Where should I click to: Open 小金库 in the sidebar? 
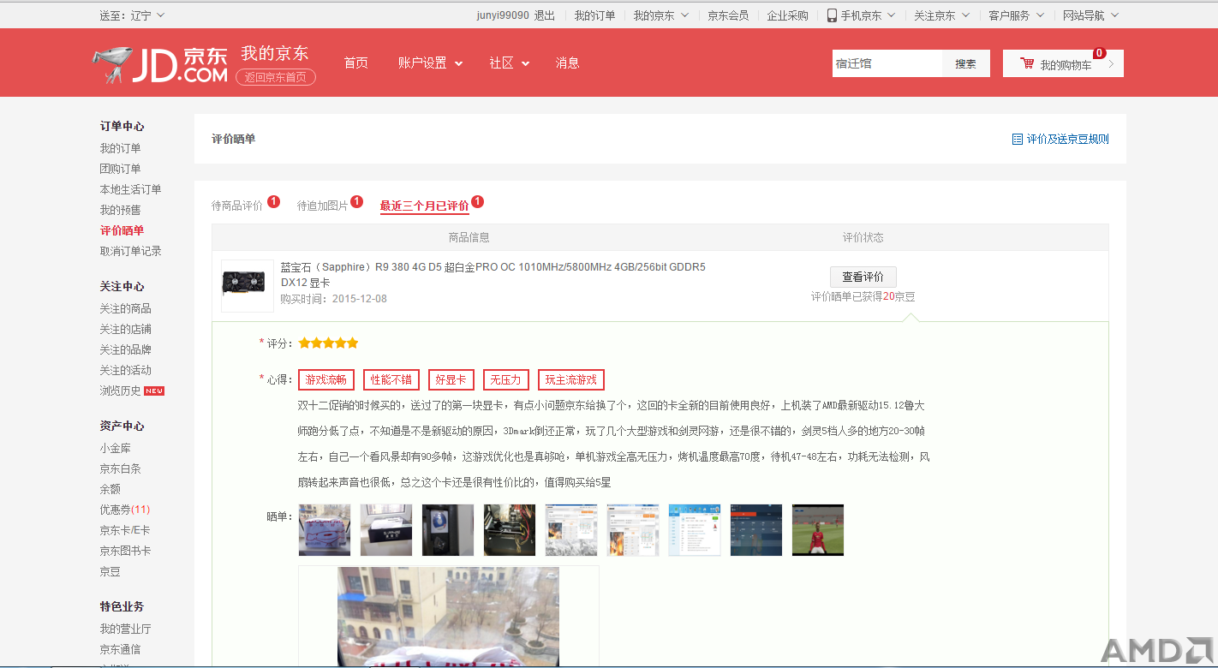115,448
